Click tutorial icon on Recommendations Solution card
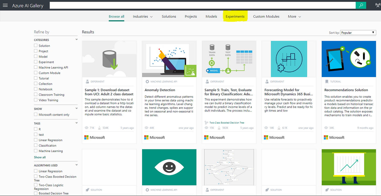Screen dimensions: 381x196 (327, 81)
